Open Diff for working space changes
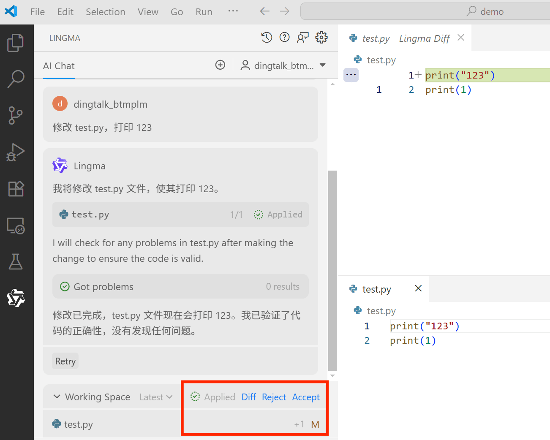This screenshot has width=550, height=440. 249,397
